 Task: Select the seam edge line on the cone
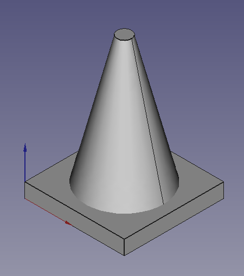pyautogui.click(x=148, y=121)
